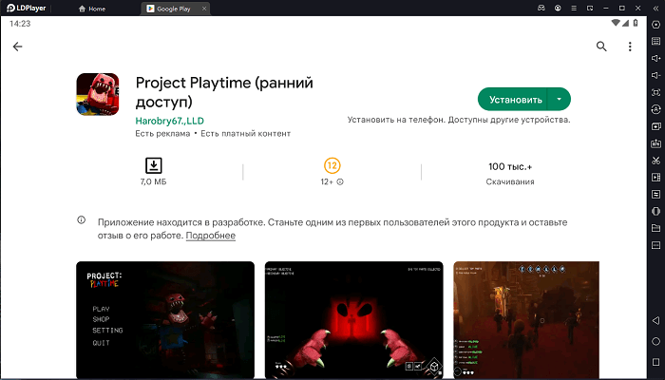Open the main menu screenshot thumbnail
The image size is (665, 380).
[x=165, y=320]
